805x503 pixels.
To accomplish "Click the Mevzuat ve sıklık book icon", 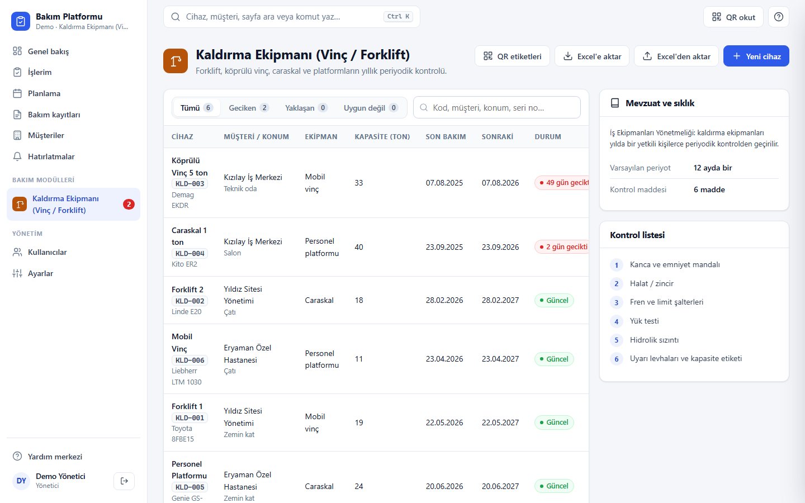I will click(x=615, y=103).
